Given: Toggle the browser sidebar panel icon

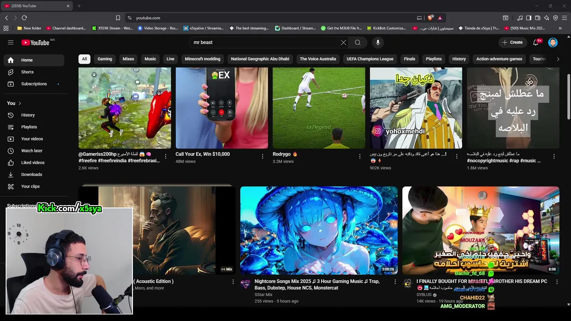Looking at the screenshot, I should tap(529, 18).
